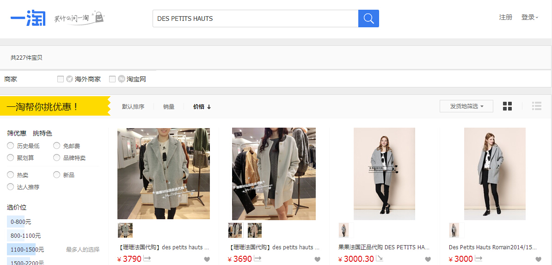Open main product image of ¥3790 coat
Image resolution: width=552 pixels, height=265 pixels.
click(164, 174)
